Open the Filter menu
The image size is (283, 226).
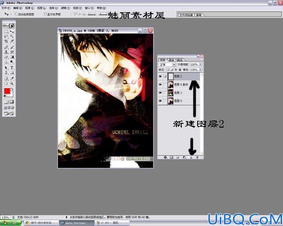pos(66,8)
